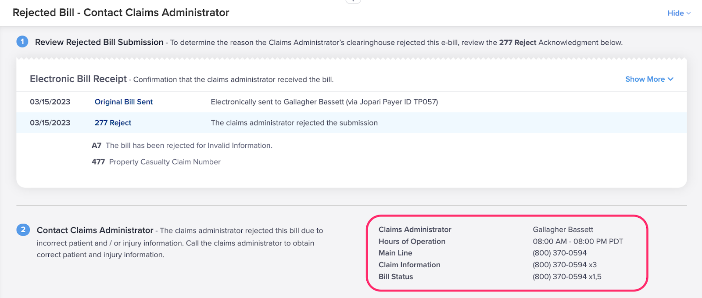Click the Gallagher Bassett administrator name

563,230
